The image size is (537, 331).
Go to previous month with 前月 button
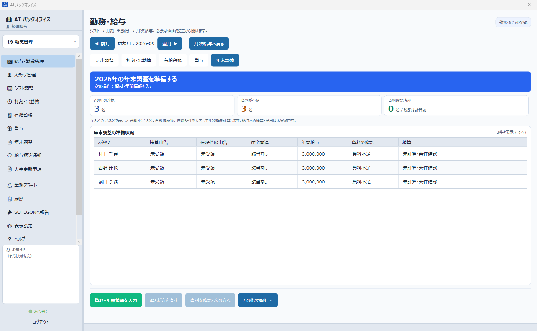pyautogui.click(x=102, y=44)
